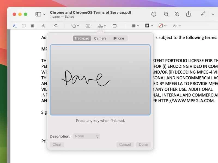This screenshot has width=218, height=163.
Task: Open the Share menu
Action: pos(188,14)
